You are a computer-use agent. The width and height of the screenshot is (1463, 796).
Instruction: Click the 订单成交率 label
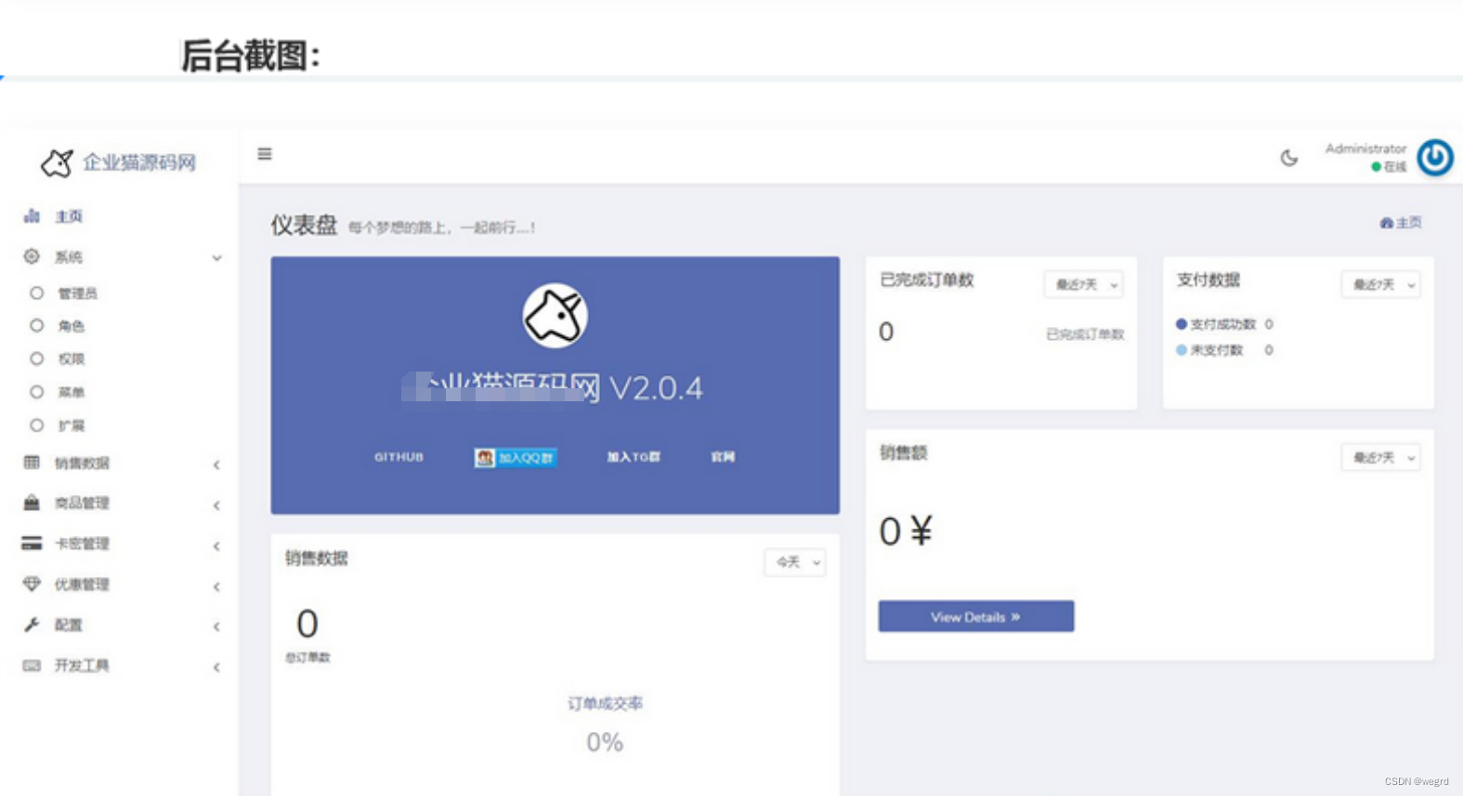tap(605, 704)
